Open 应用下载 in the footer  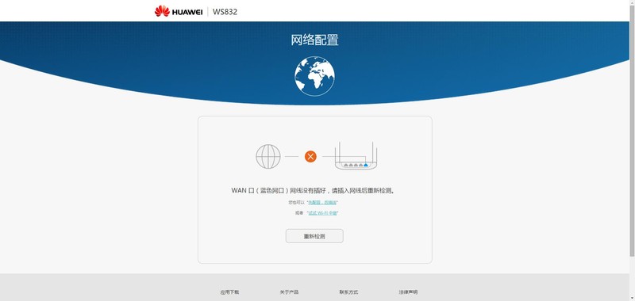(229, 292)
